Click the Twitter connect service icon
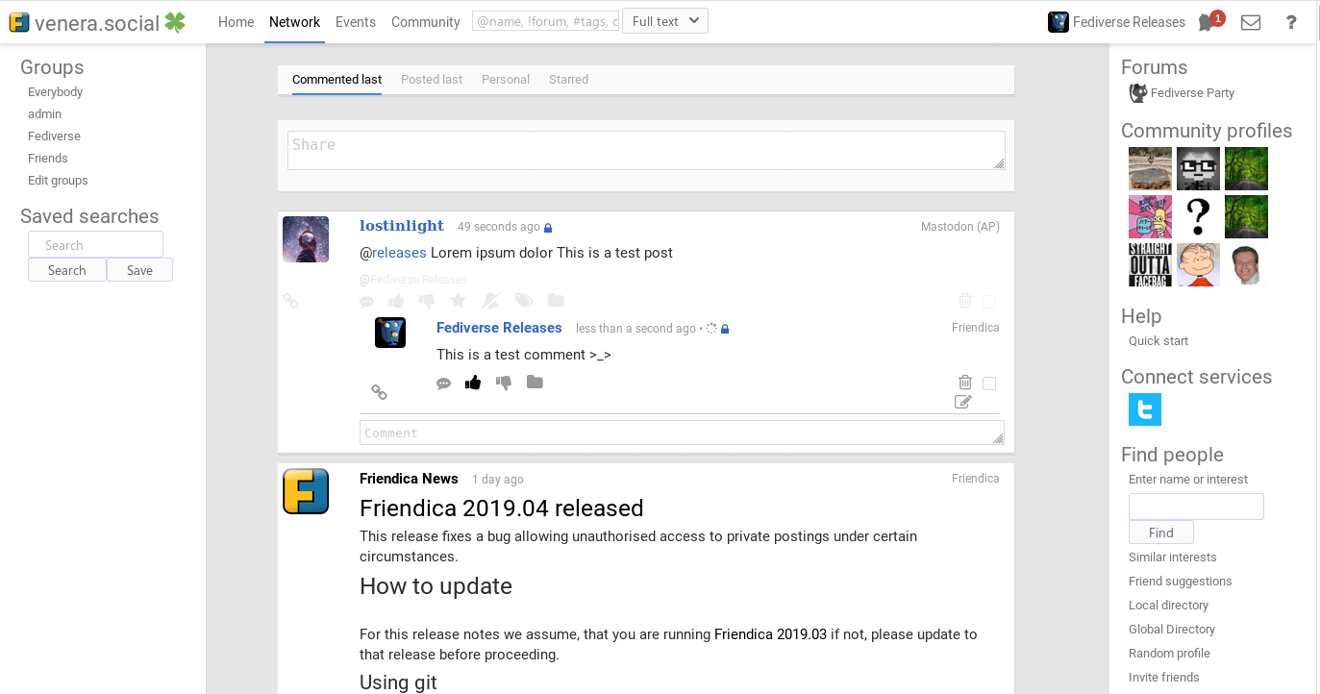Viewport: 1320px width, 694px height. click(1145, 409)
